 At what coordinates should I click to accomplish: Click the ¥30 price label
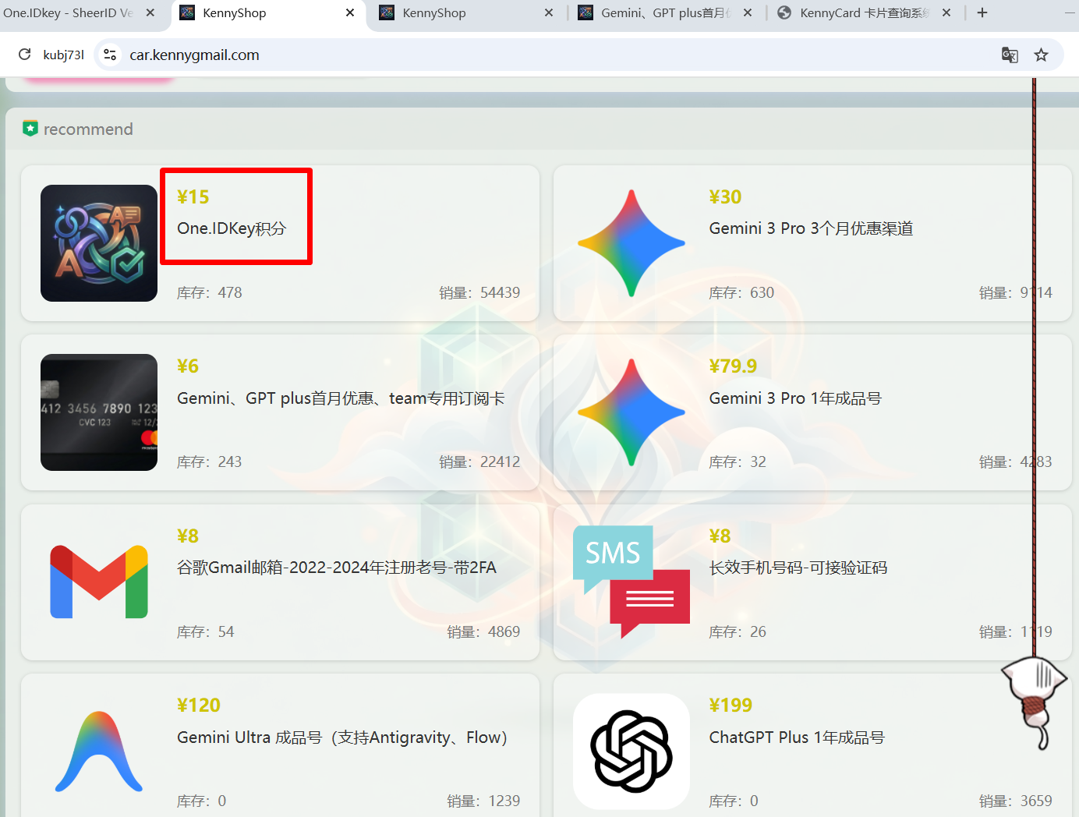click(x=725, y=197)
